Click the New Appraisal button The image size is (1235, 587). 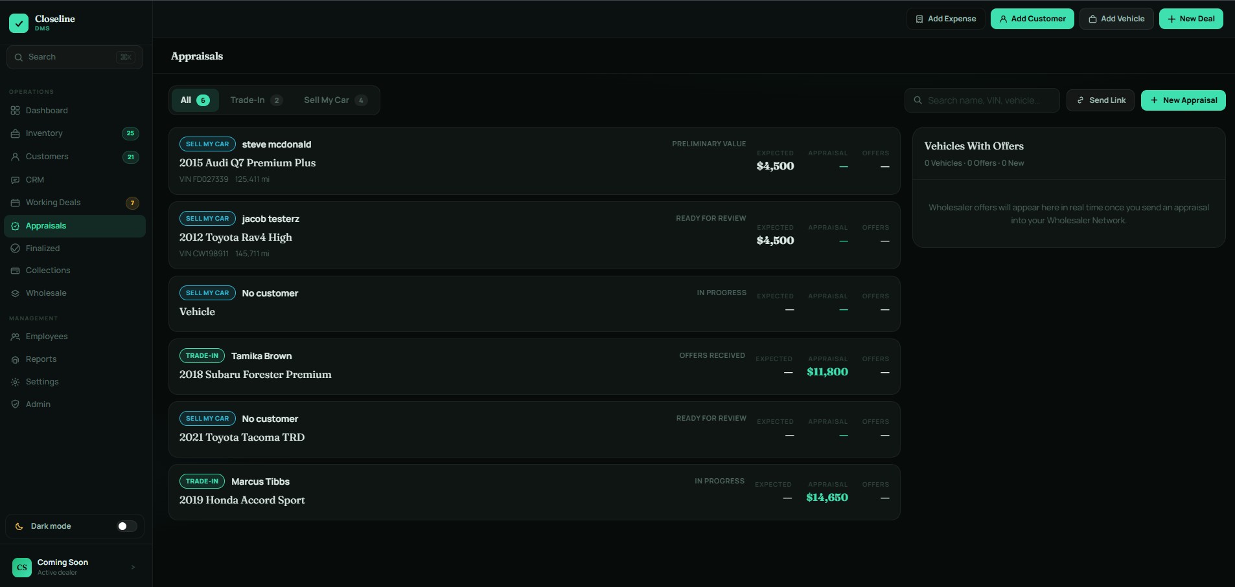(1183, 100)
